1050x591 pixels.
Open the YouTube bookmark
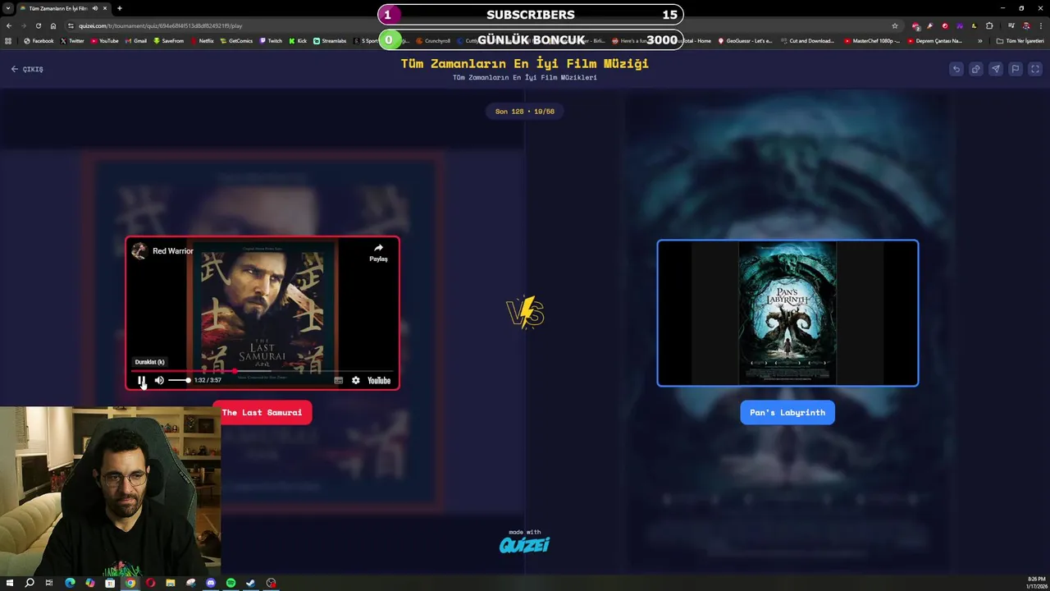(x=104, y=40)
